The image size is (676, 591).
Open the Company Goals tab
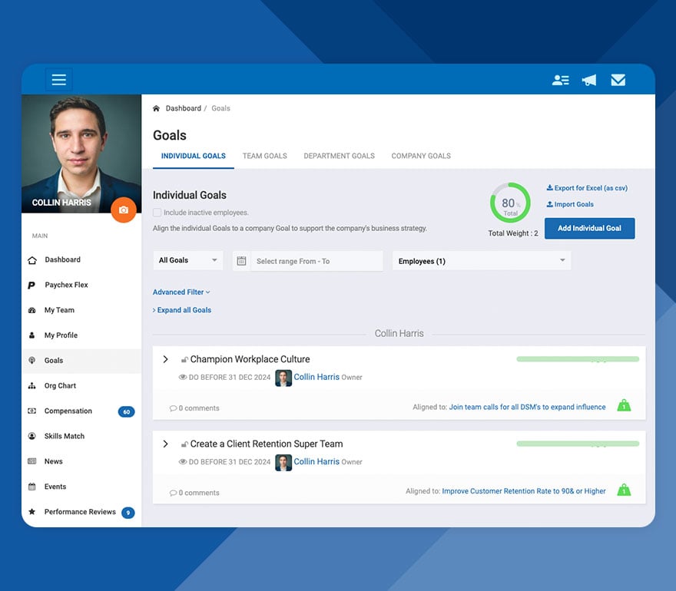(x=420, y=156)
